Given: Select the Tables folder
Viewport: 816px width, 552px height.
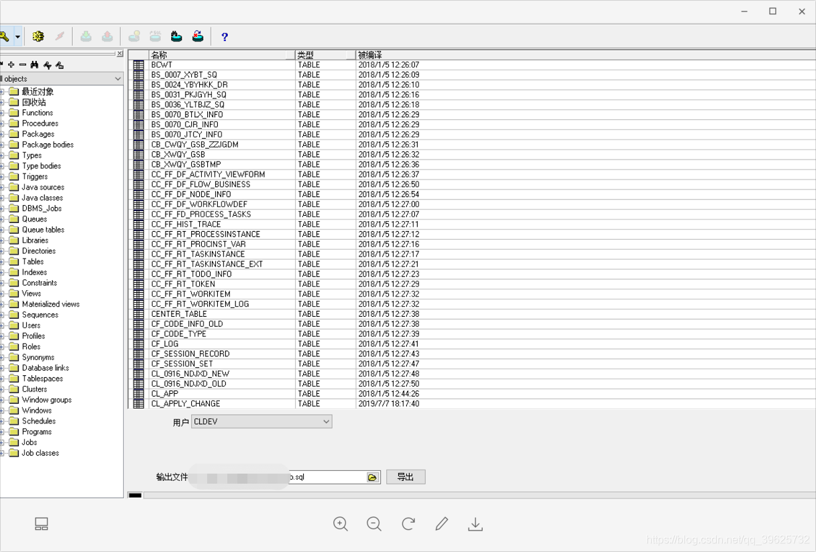Looking at the screenshot, I should pos(33,262).
